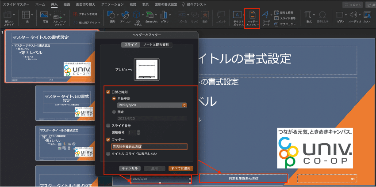The width and height of the screenshot is (376, 187).
Task: Click the 図形 (Shapes) icon
Action: pyautogui.click(x=111, y=15)
